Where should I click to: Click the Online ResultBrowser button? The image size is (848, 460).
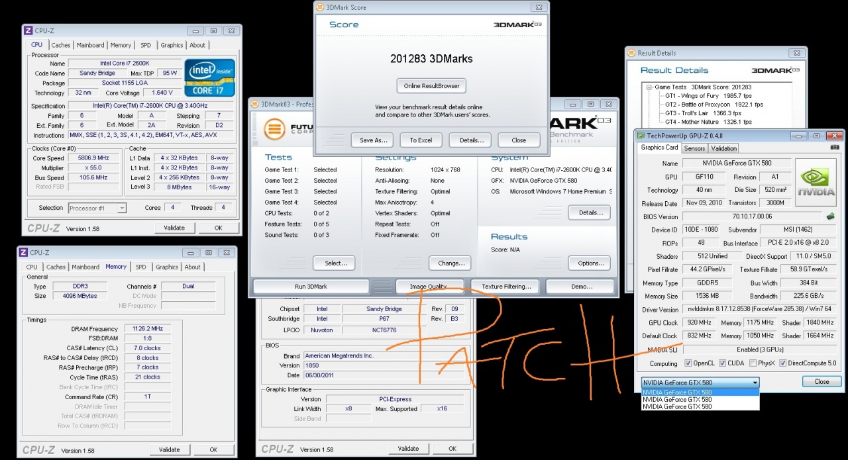pyautogui.click(x=431, y=86)
